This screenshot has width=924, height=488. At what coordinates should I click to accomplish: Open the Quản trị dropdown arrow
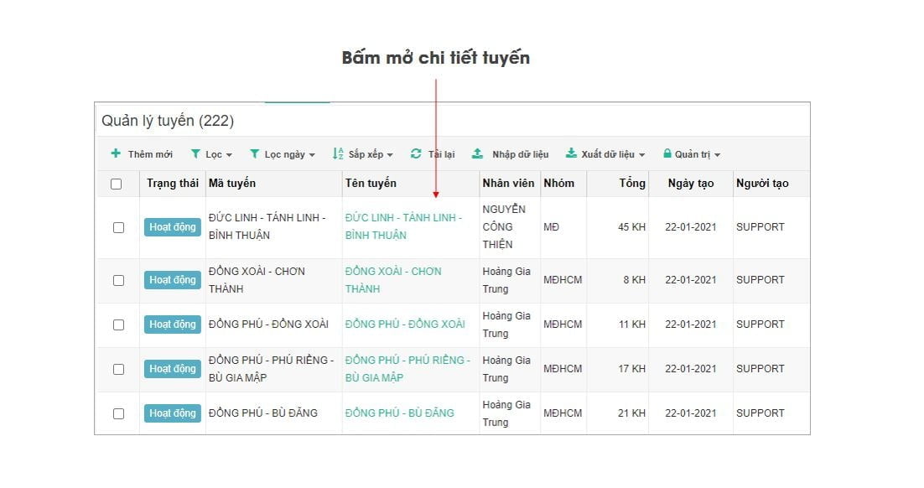(x=717, y=155)
